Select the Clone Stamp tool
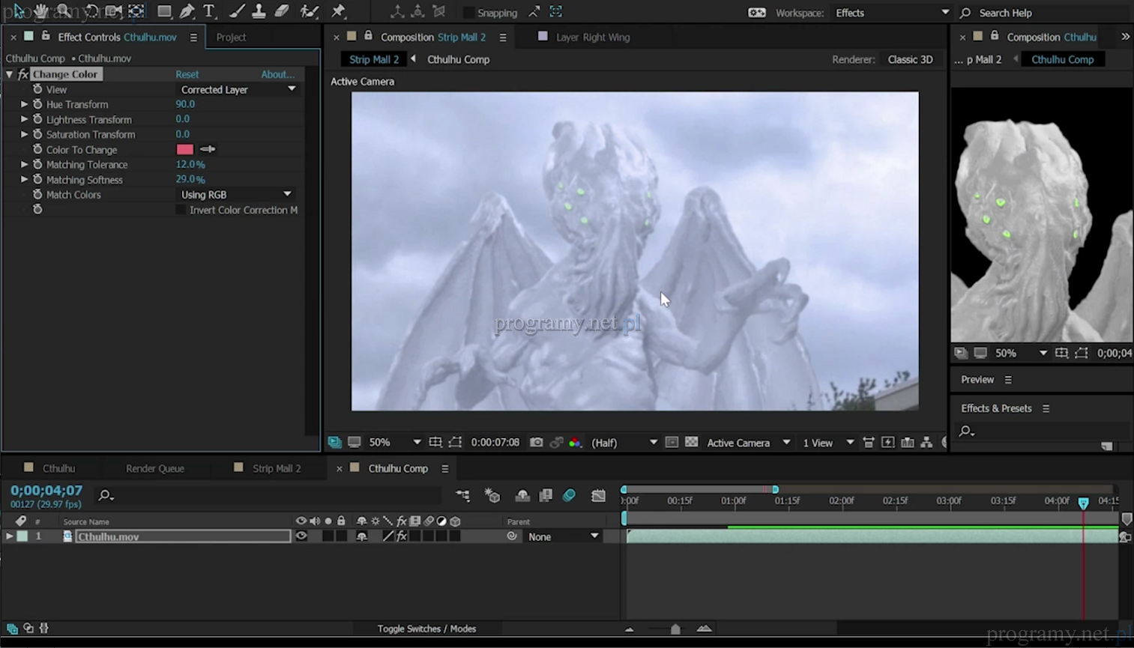Image resolution: width=1134 pixels, height=648 pixels. (x=259, y=11)
